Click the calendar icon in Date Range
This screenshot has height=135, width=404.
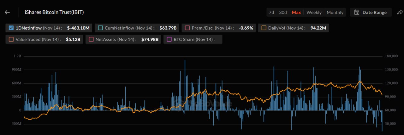(x=357, y=12)
